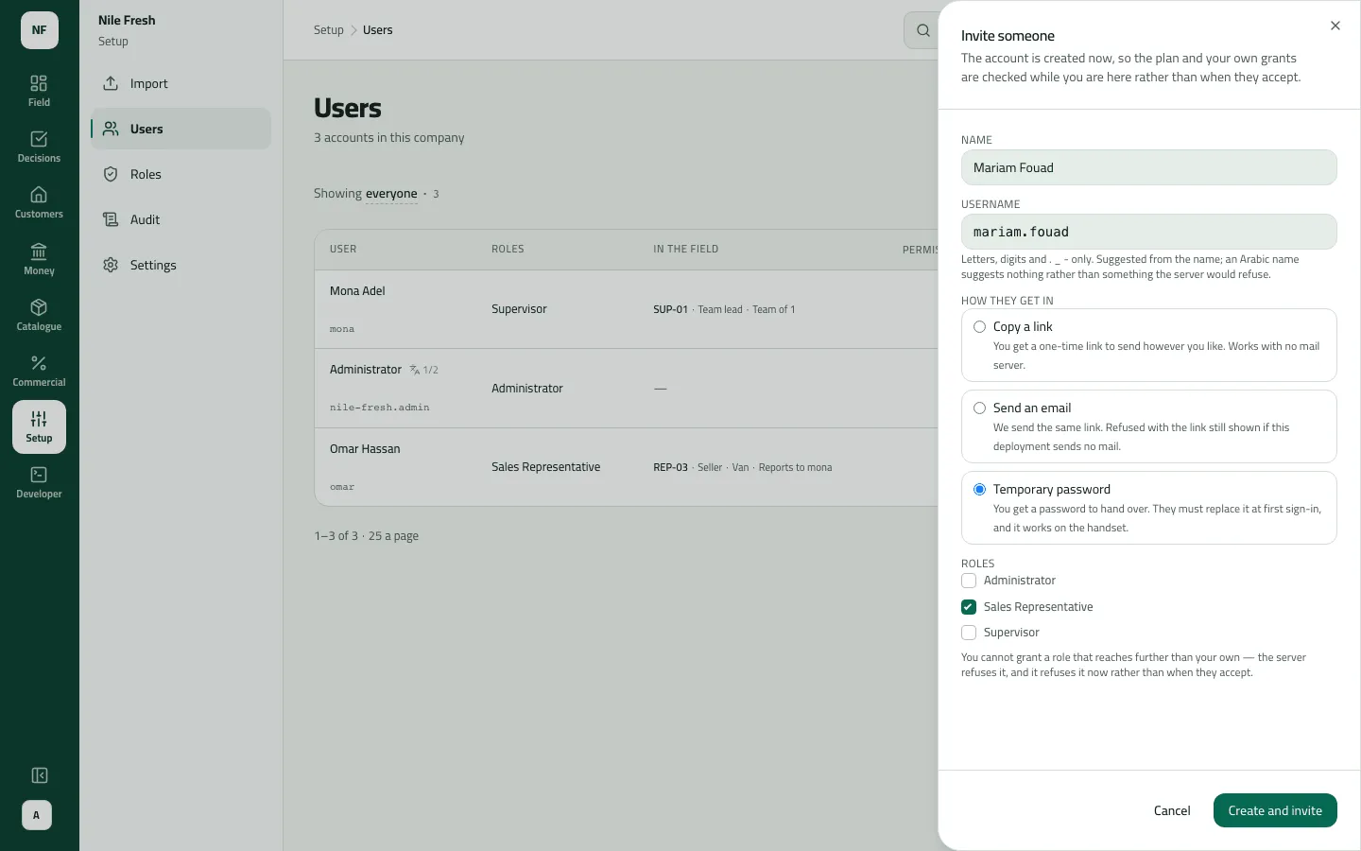Viewport: 1361px width, 851px height.
Task: Open the Commercial section icon
Action: [39, 371]
